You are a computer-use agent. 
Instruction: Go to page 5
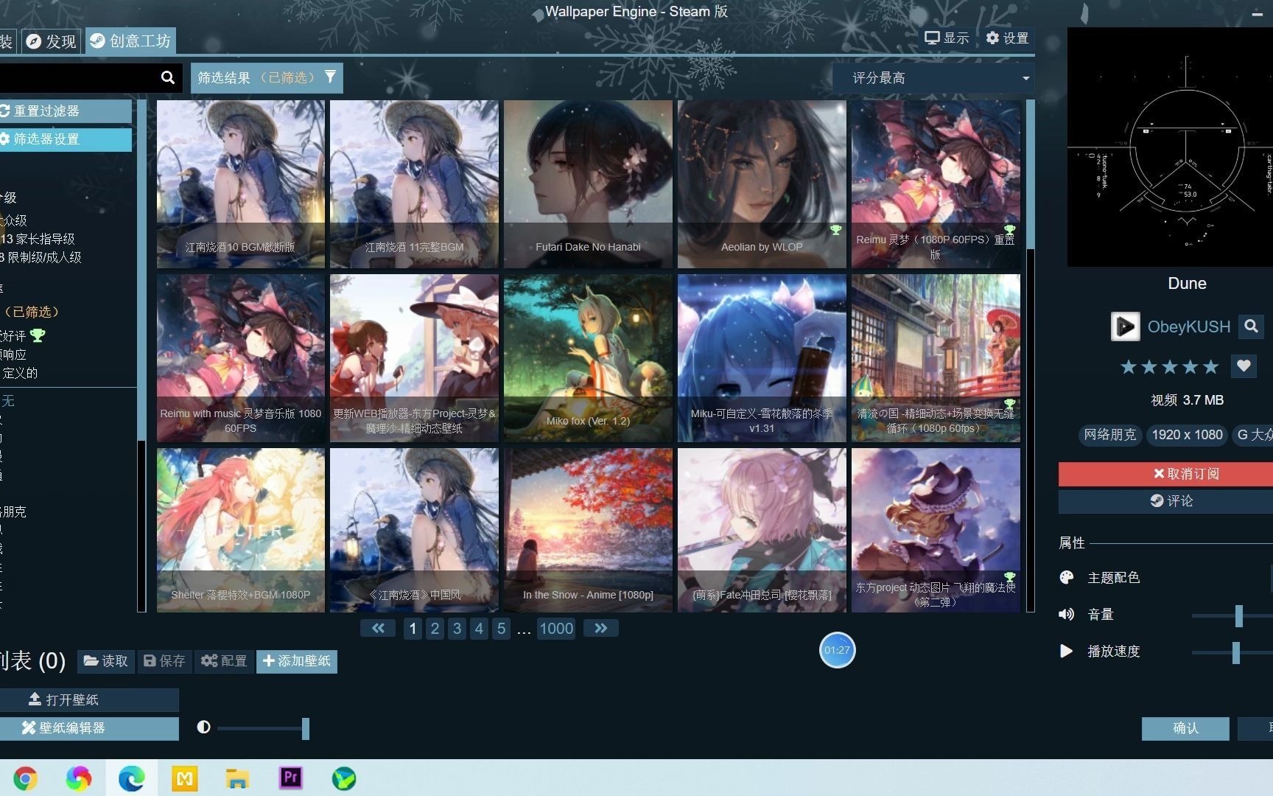(x=501, y=628)
